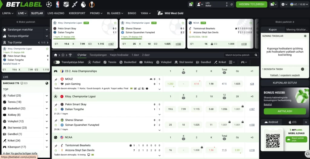Open the NHL icon in the header
Screen dimensions: 310x159
point(66,4)
